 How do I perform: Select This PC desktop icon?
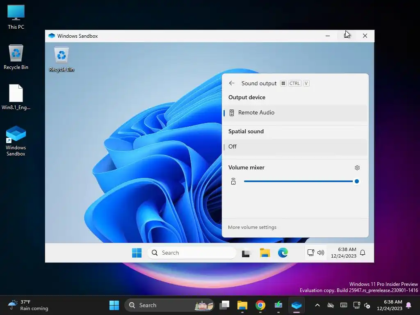(16, 17)
